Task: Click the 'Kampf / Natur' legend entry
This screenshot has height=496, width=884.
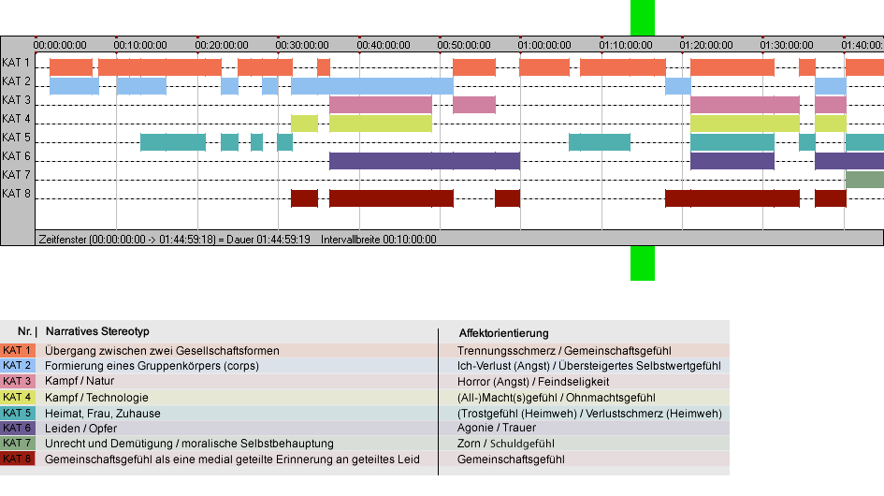Action: (x=80, y=382)
